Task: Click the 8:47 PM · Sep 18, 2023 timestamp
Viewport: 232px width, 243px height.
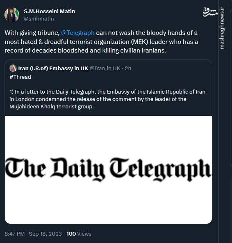Action: pyautogui.click(x=33, y=234)
